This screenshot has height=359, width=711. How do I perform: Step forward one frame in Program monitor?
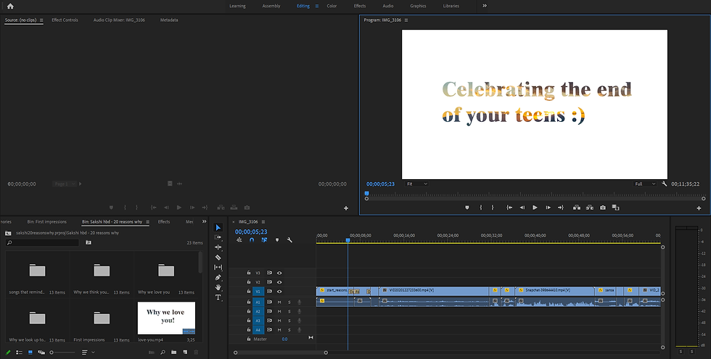(548, 207)
